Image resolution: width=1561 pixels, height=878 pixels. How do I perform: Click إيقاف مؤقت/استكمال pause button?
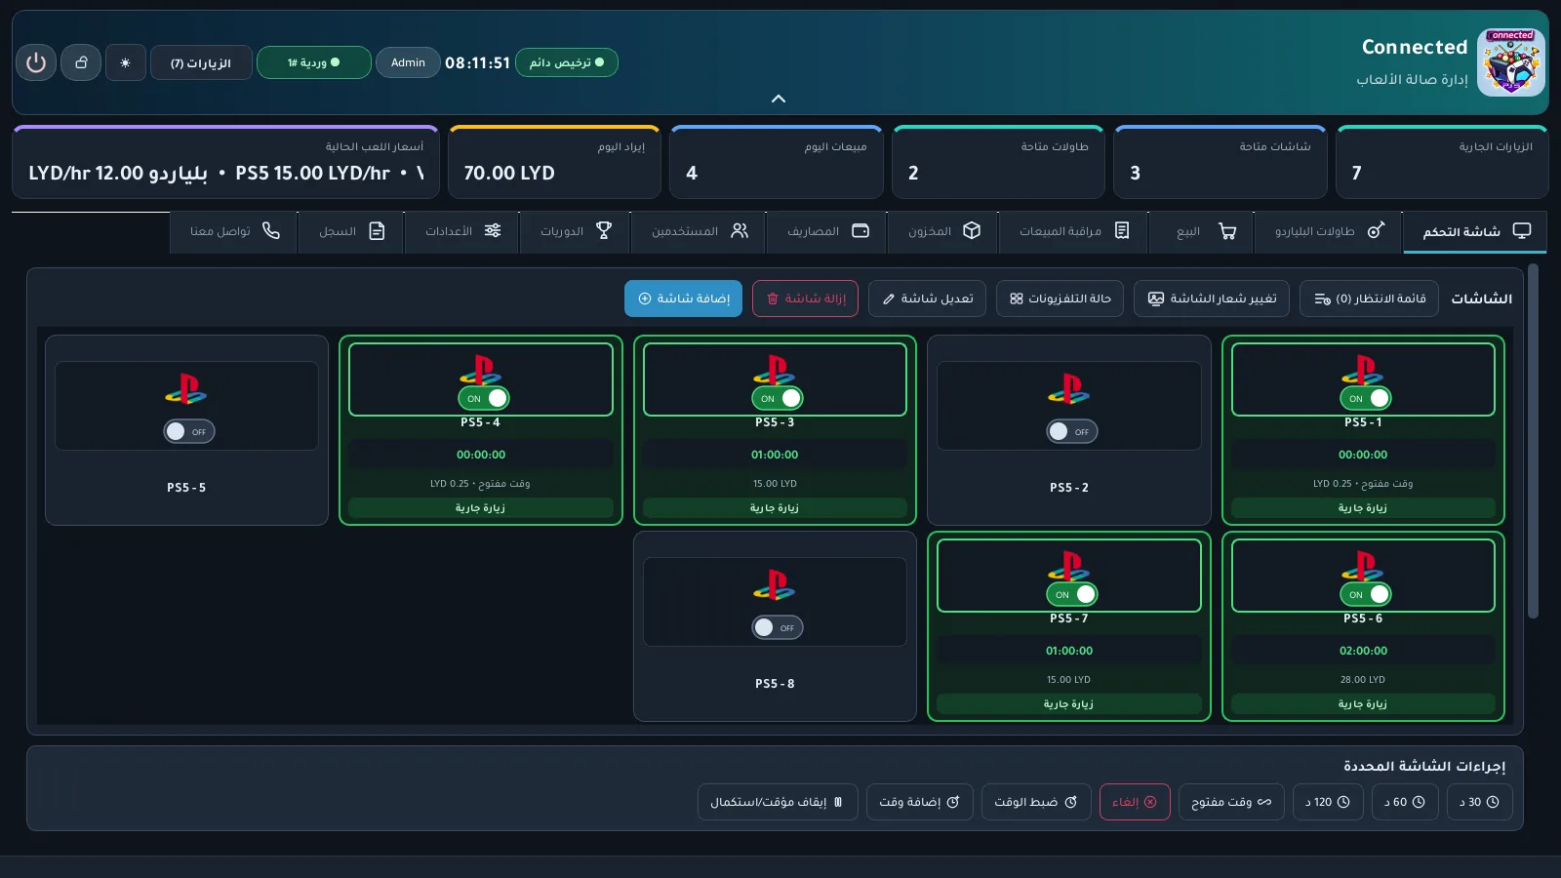pyautogui.click(x=778, y=802)
